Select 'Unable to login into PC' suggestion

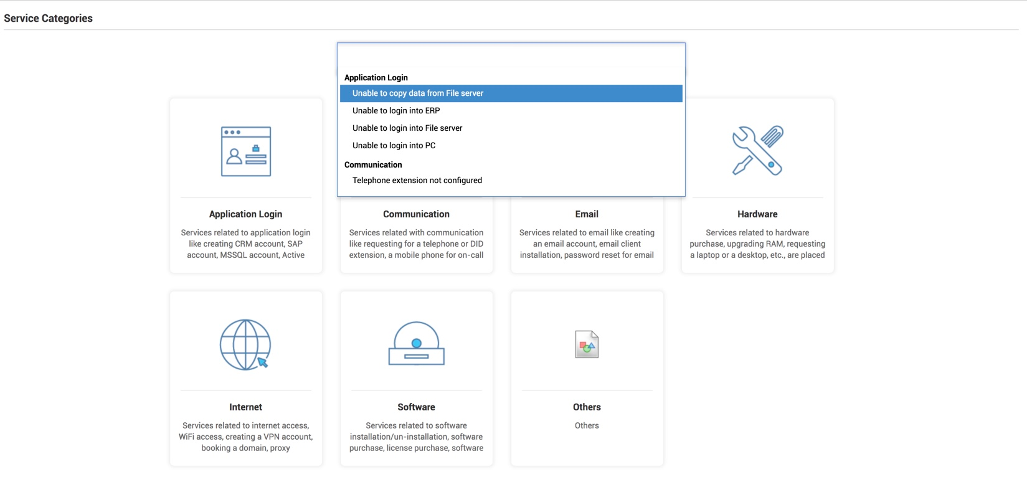pos(511,146)
